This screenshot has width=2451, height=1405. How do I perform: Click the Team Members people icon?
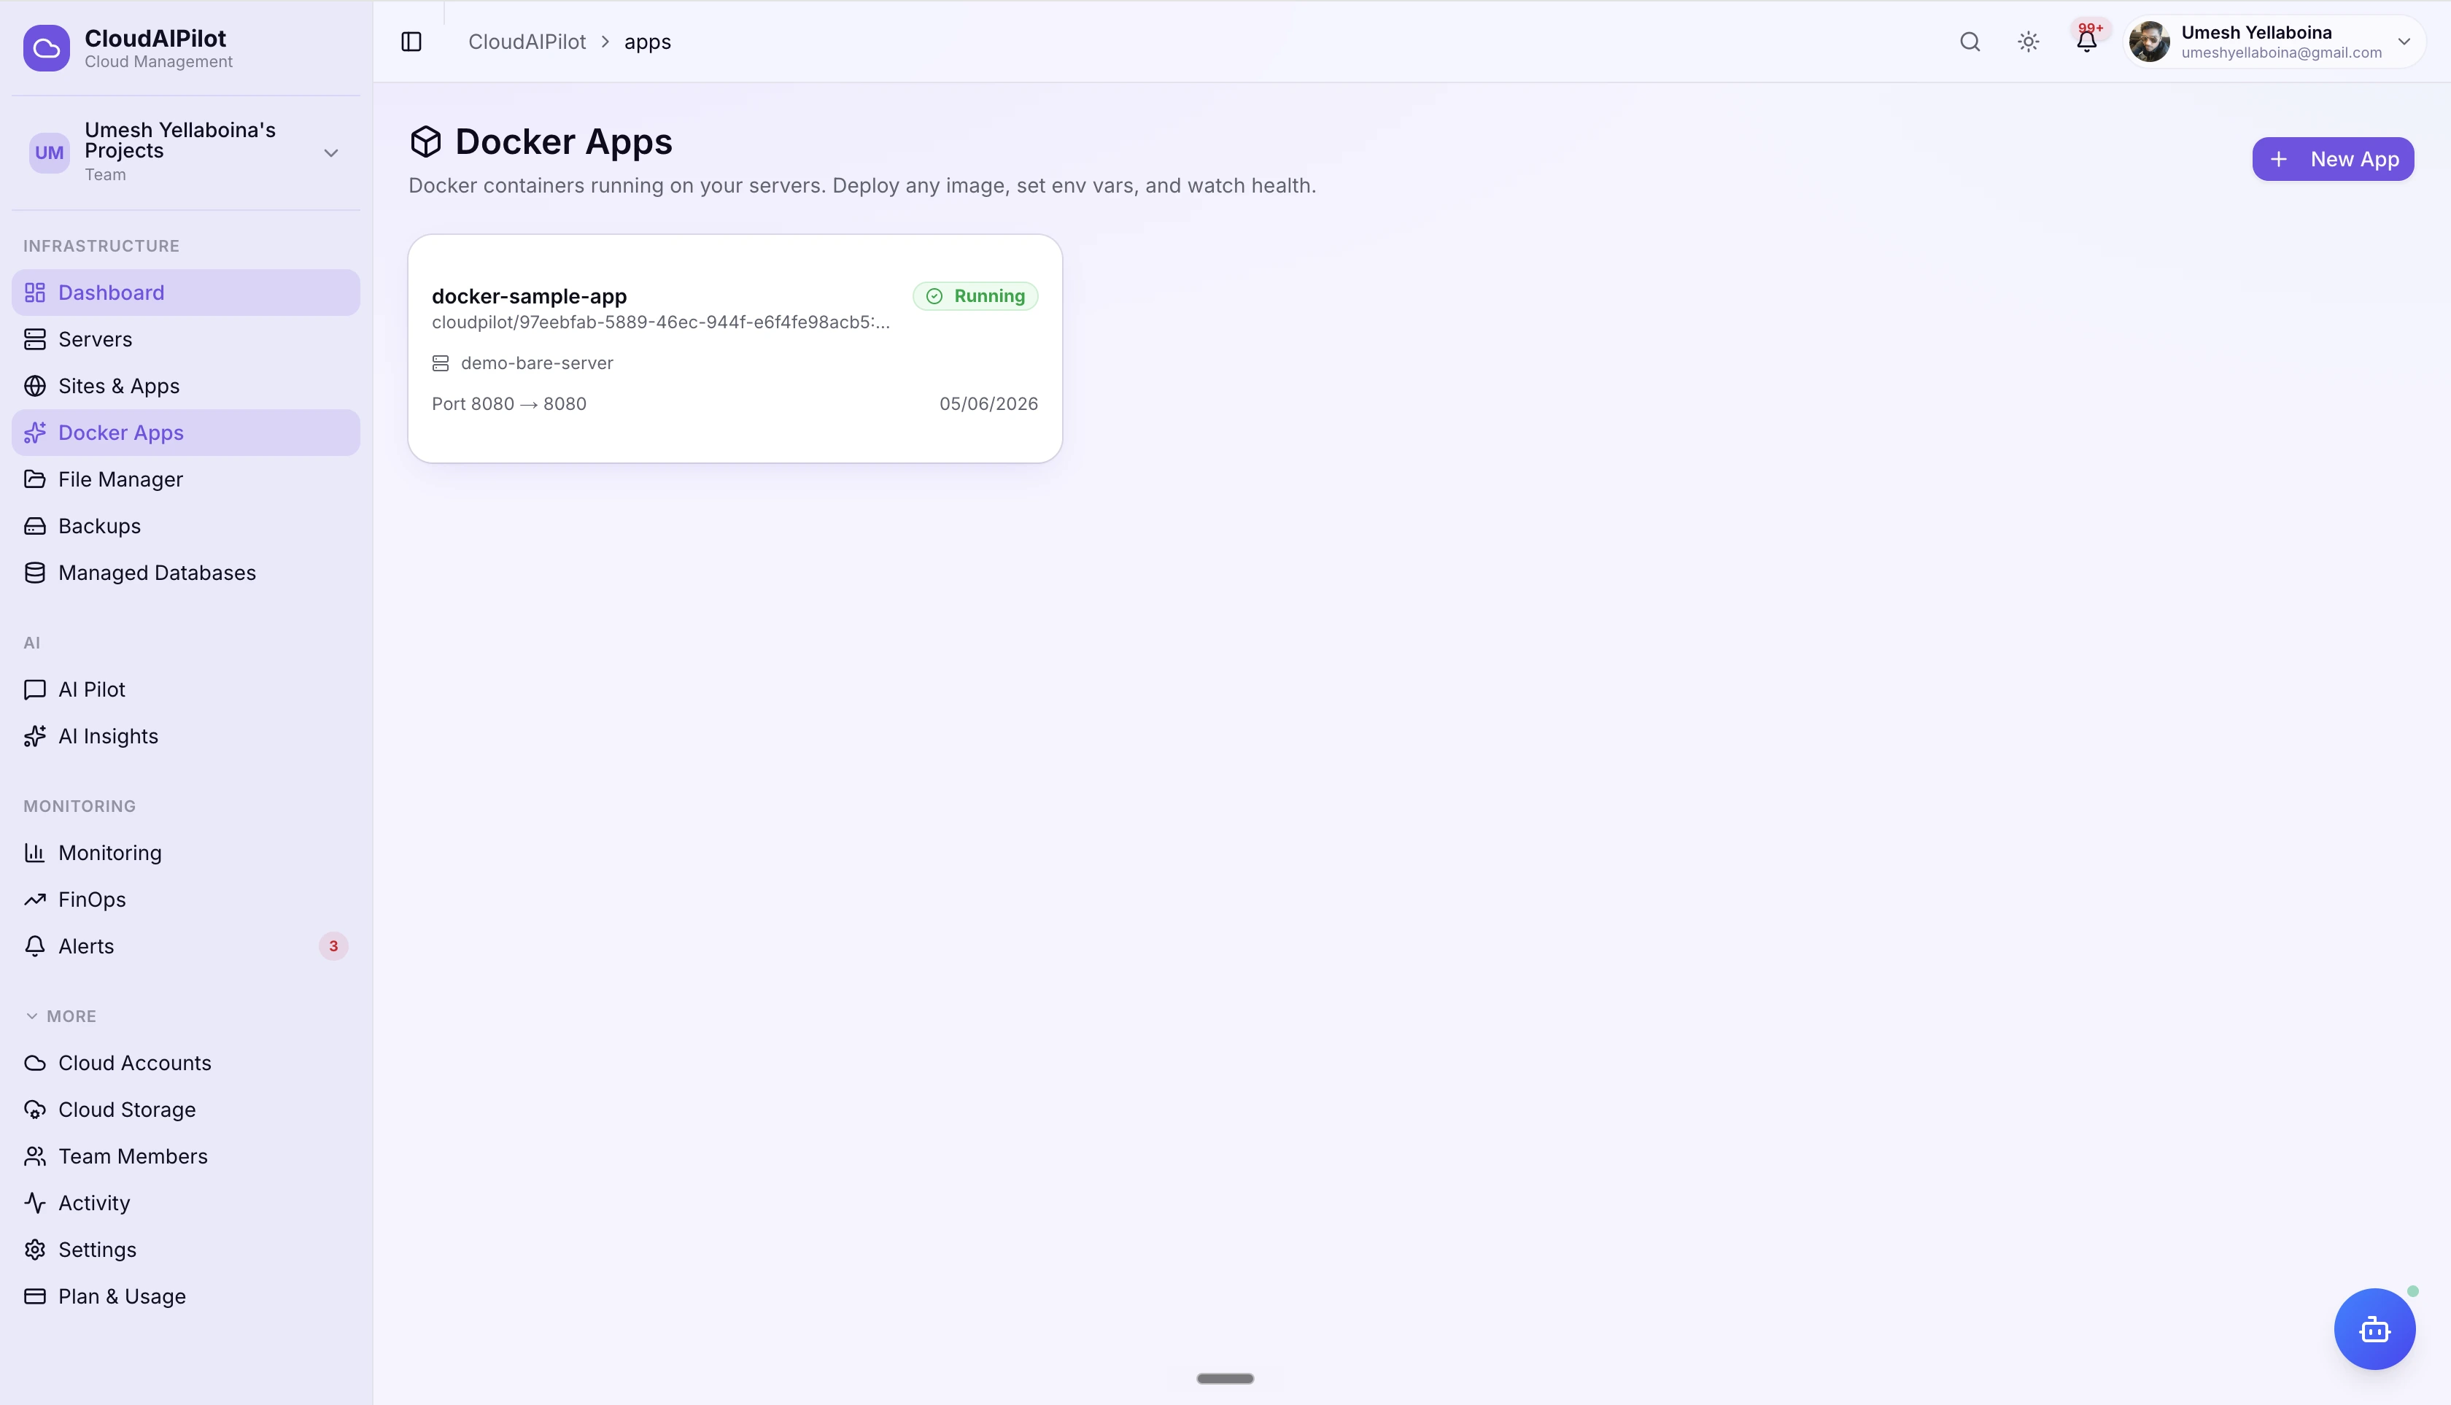[35, 1156]
